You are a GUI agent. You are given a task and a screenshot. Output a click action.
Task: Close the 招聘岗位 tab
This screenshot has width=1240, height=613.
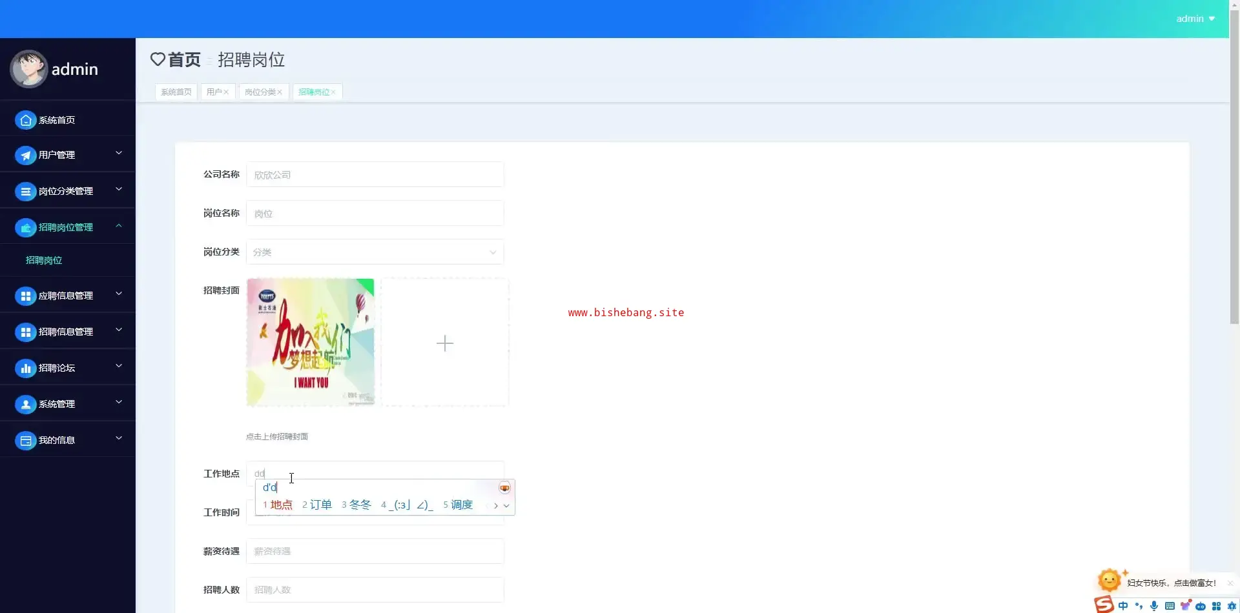(333, 92)
